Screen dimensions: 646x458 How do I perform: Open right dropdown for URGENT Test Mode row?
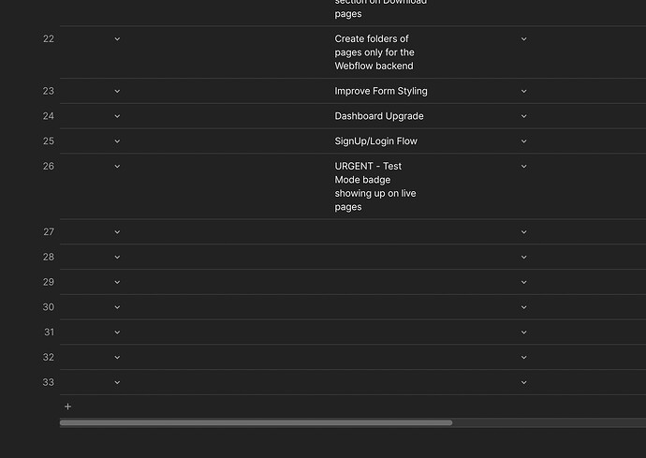[x=523, y=167]
